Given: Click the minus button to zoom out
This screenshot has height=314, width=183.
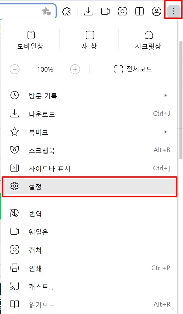Looking at the screenshot, I should pos(15,69).
